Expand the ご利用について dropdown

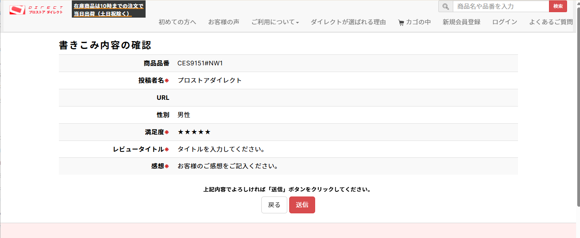(275, 22)
